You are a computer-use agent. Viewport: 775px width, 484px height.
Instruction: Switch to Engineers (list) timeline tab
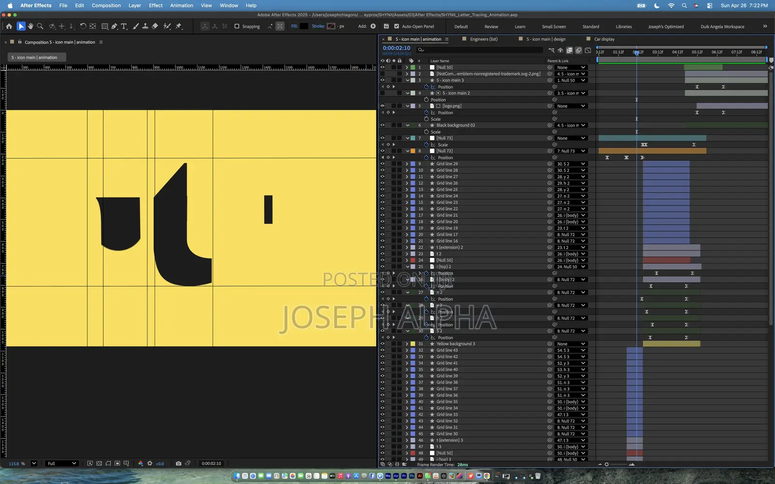pos(483,39)
